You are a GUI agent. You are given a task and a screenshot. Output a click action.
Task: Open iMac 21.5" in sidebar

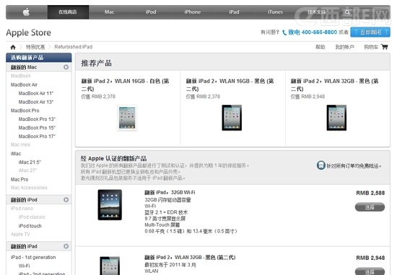click(x=30, y=162)
